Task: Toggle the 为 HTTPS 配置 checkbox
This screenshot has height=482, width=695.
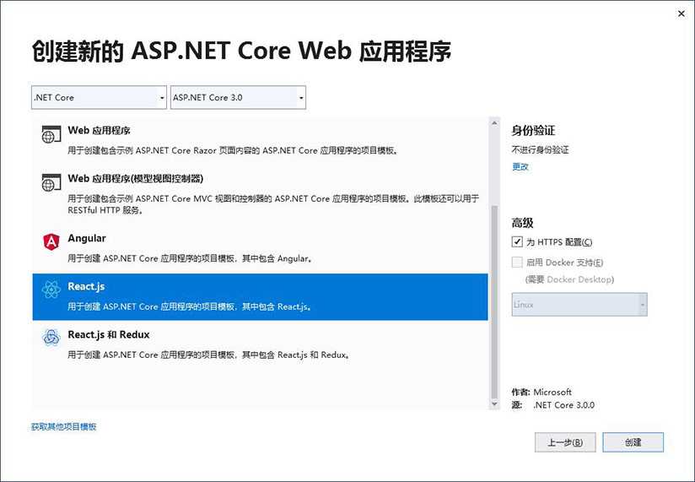Action: coord(517,241)
